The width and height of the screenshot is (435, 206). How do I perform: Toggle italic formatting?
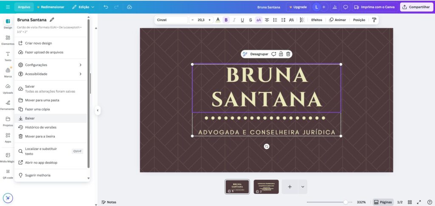[234, 20]
